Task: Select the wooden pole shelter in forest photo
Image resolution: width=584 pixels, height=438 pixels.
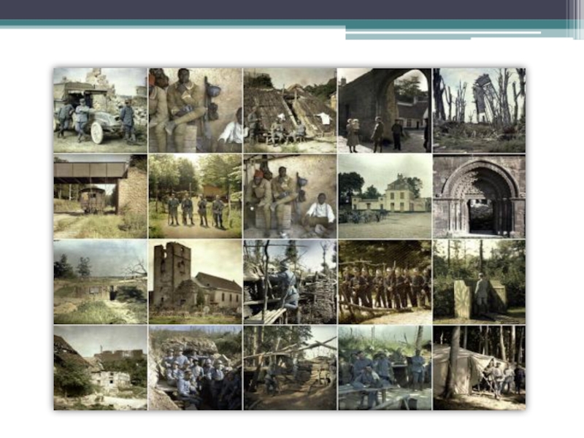Action: pyautogui.click(x=290, y=367)
